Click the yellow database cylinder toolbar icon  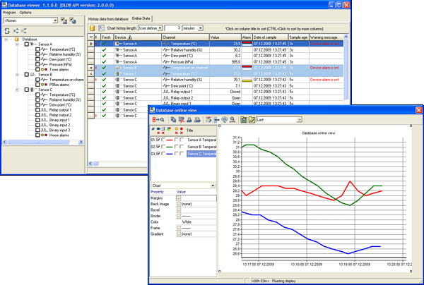coord(92,28)
